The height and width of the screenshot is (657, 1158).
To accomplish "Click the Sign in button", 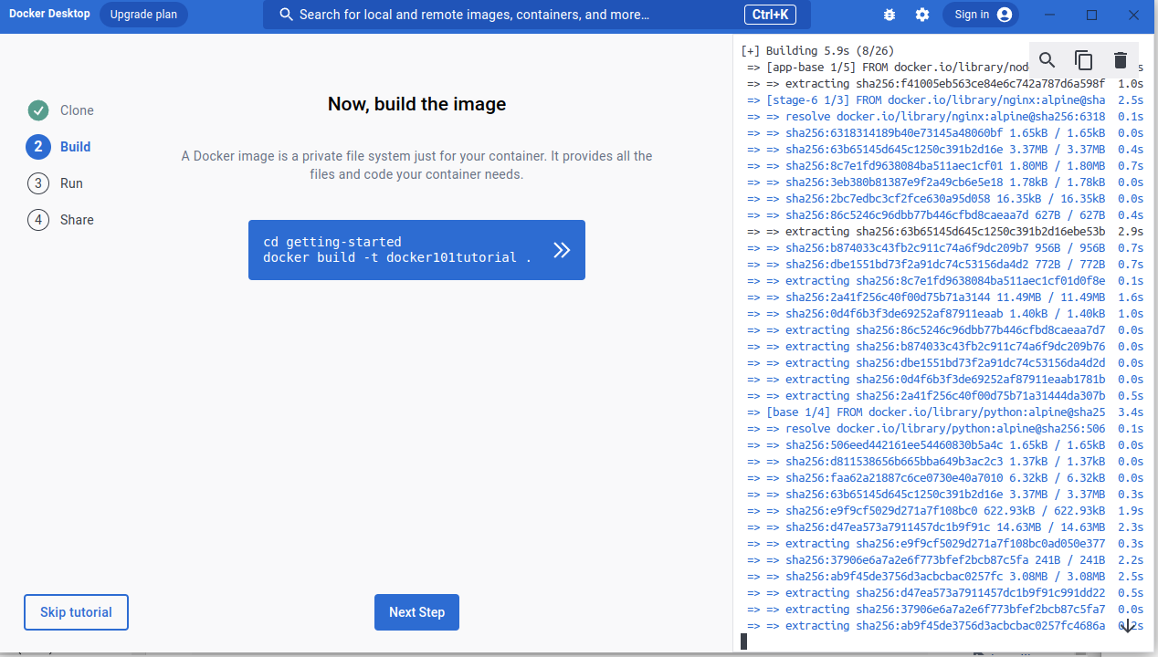I will click(981, 15).
